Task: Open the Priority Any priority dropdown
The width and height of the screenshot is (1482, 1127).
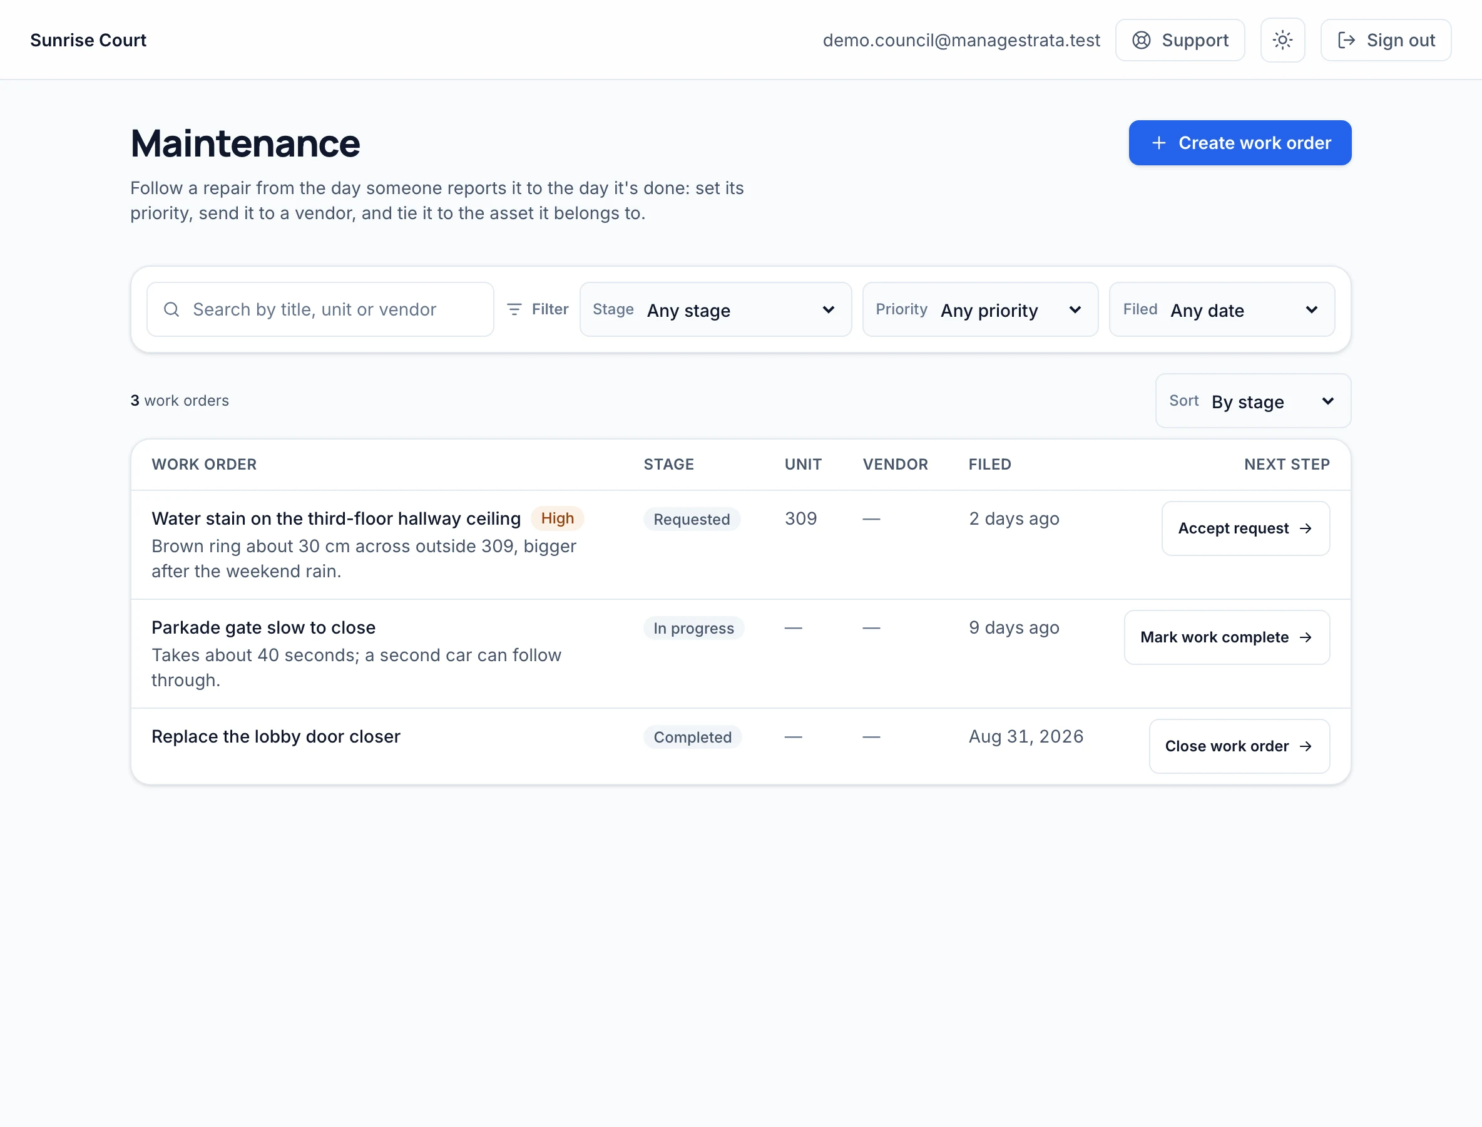Action: coord(981,309)
